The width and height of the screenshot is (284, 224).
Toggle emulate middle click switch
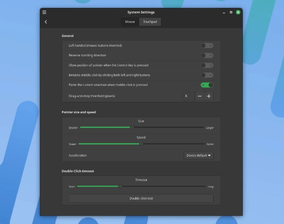(x=207, y=75)
